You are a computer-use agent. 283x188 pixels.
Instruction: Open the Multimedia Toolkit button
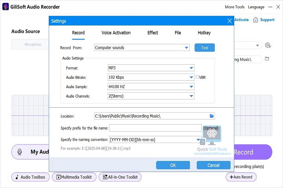pyautogui.click(x=74, y=177)
